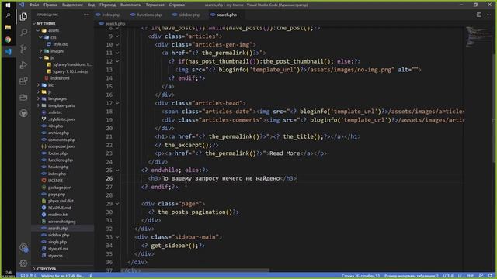Open package.json in explorer

point(60,188)
